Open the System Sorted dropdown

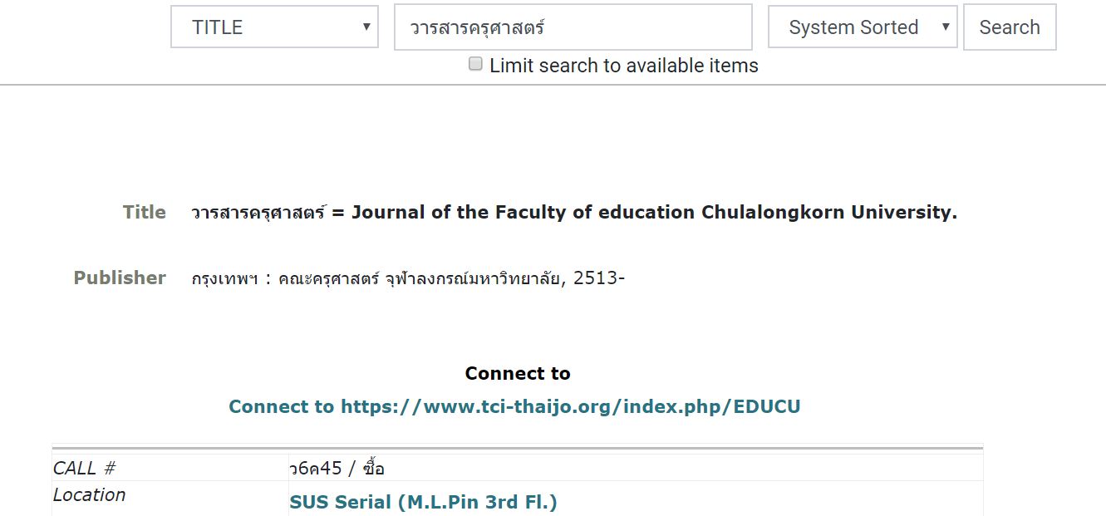(863, 27)
